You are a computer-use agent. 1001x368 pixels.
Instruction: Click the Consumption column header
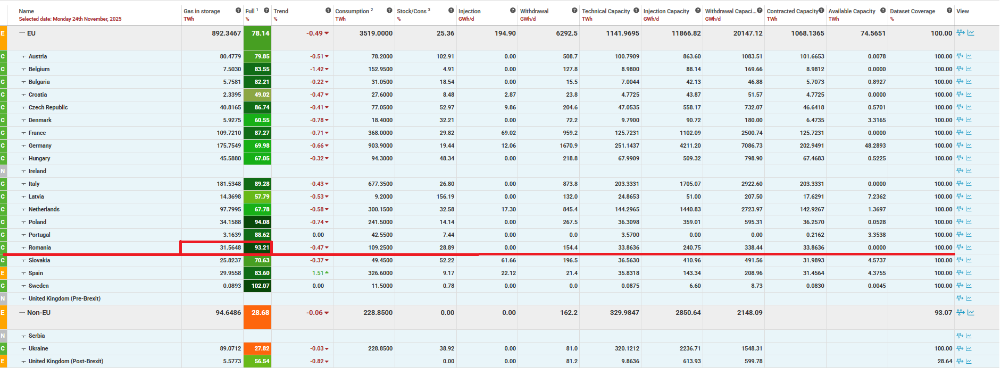point(352,11)
